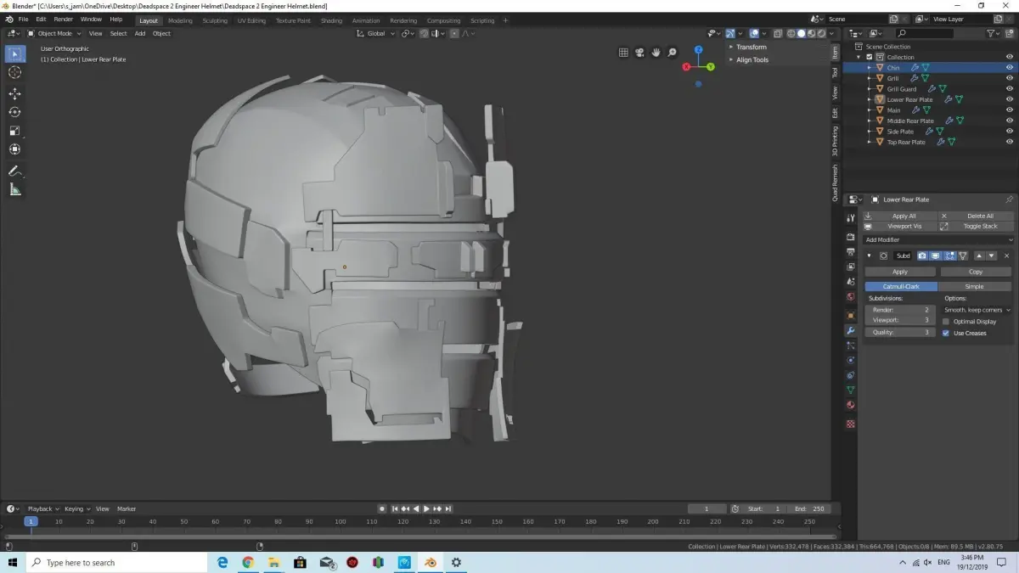1019x573 pixels.
Task: Open the Add Modifier dropdown
Action: (x=937, y=240)
